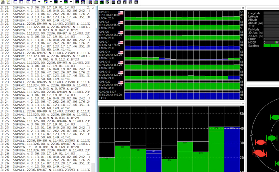Click the line chart view icon
The height and width of the screenshot is (172, 279).
[x=56, y=2]
